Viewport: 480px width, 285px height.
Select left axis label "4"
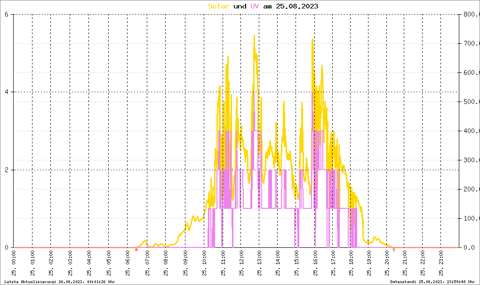click(7, 92)
